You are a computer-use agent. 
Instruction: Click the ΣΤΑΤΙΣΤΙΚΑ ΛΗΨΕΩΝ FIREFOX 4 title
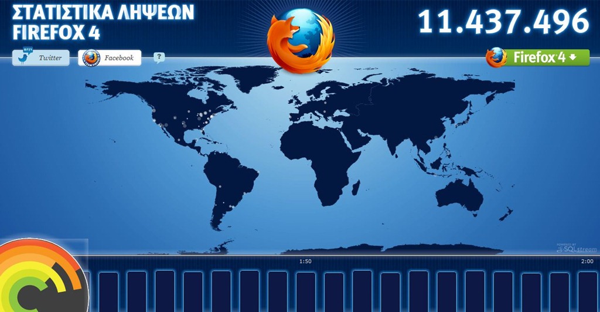(x=103, y=22)
